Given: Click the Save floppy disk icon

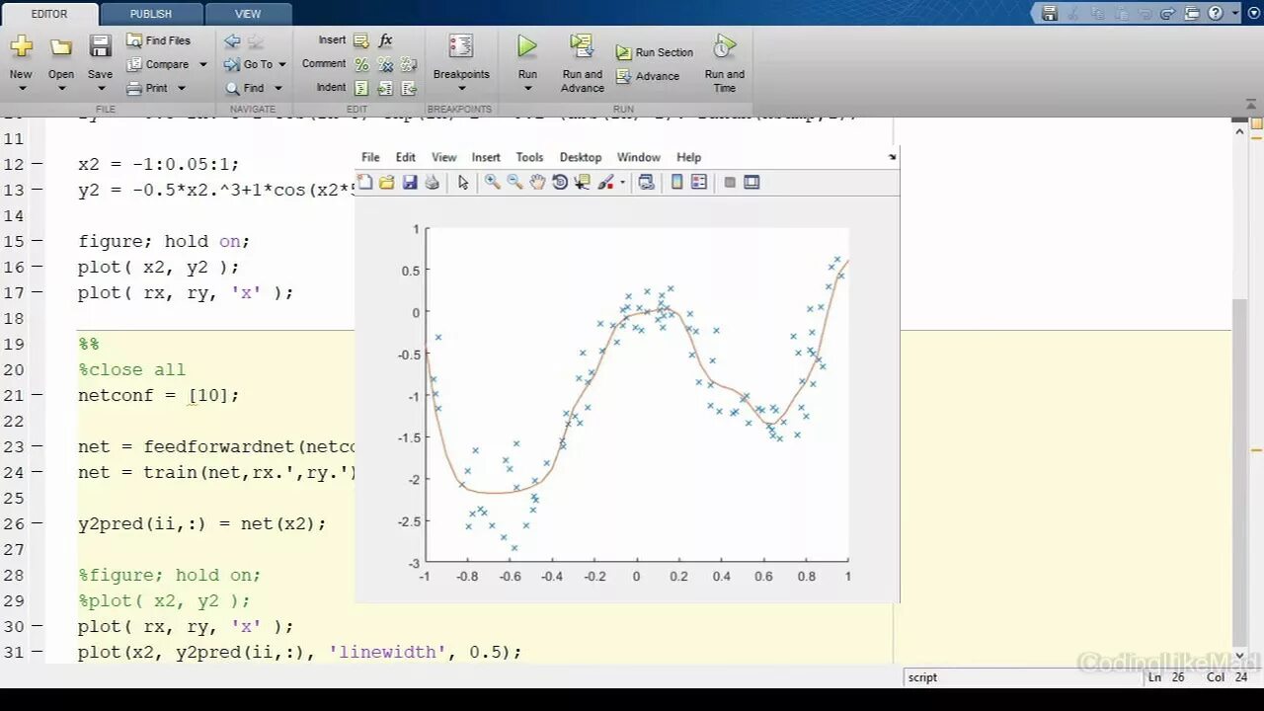Looking at the screenshot, I should point(100,46).
